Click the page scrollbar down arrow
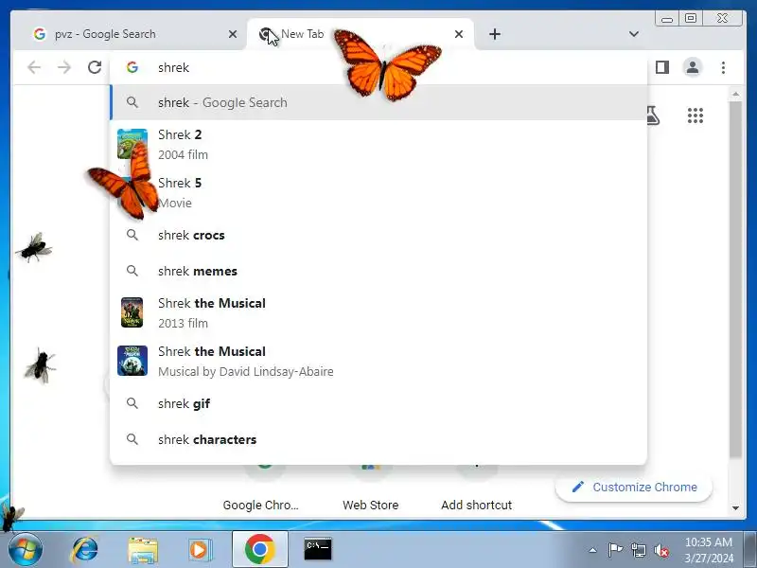Screen dimensions: 757x568 pos(735,508)
